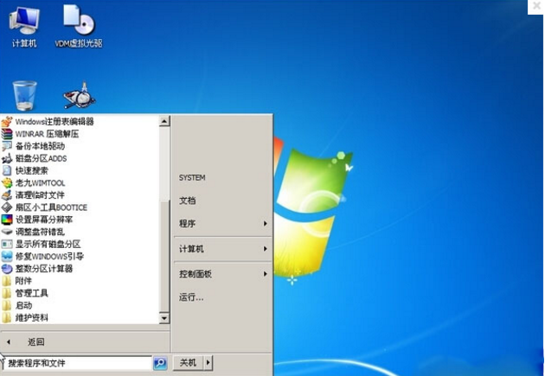Screen dimensions: 545x376
Task: Expand the 程序 submenu arrow
Action: [x=266, y=224]
